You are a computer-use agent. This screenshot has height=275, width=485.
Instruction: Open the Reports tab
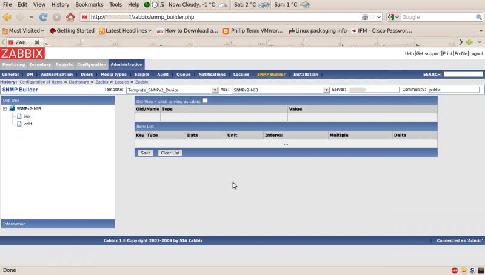(x=64, y=64)
